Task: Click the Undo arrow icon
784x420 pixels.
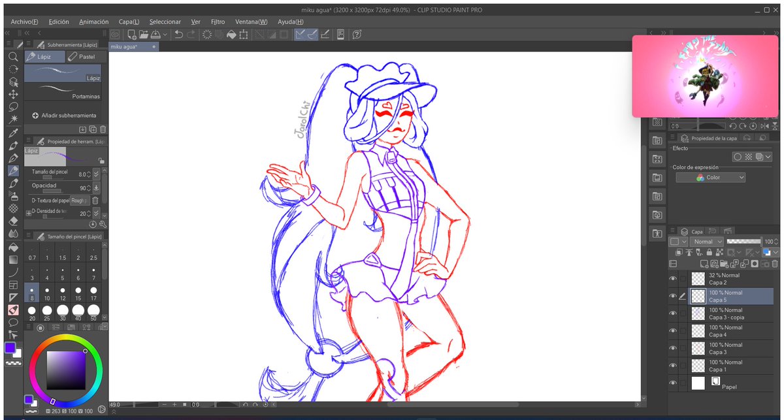Action: [x=178, y=35]
